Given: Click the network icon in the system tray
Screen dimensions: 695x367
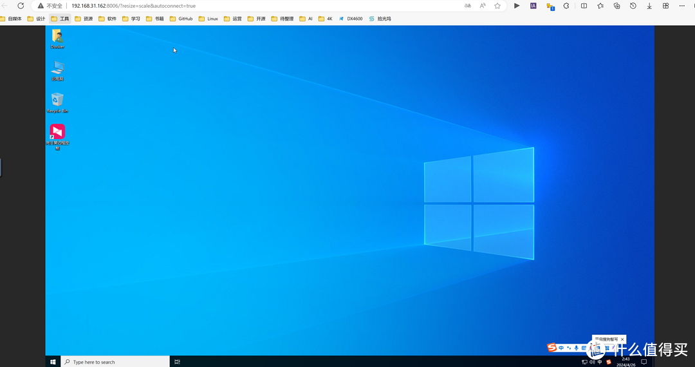Looking at the screenshot, I should (584, 362).
